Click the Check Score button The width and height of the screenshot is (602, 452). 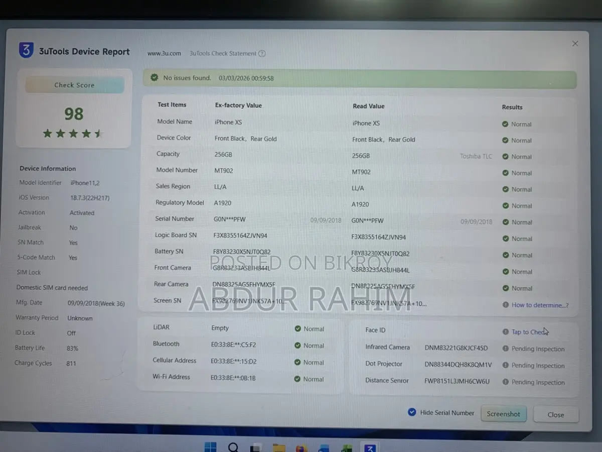(75, 85)
